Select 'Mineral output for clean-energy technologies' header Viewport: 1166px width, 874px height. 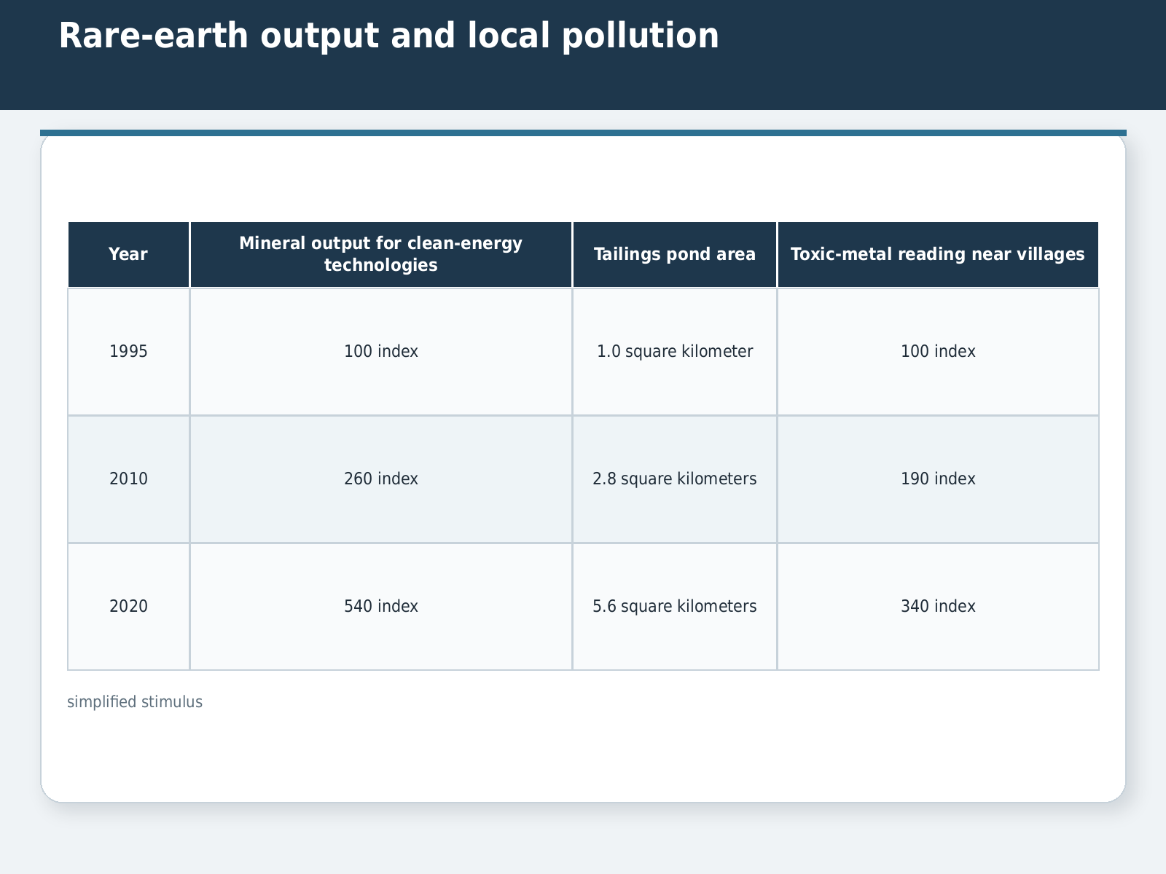[x=381, y=254]
